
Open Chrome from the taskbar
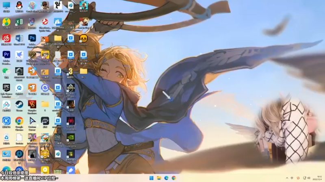click(174, 178)
